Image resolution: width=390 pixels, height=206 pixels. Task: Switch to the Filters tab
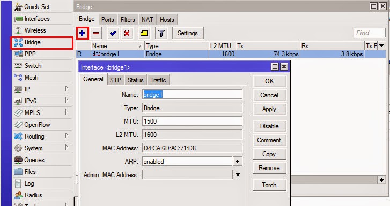(128, 20)
